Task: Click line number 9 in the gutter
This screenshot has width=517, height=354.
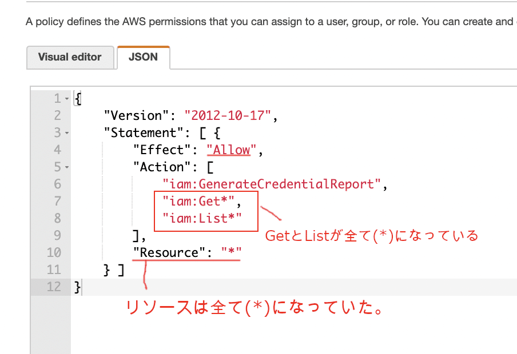Action: pyautogui.click(x=57, y=235)
